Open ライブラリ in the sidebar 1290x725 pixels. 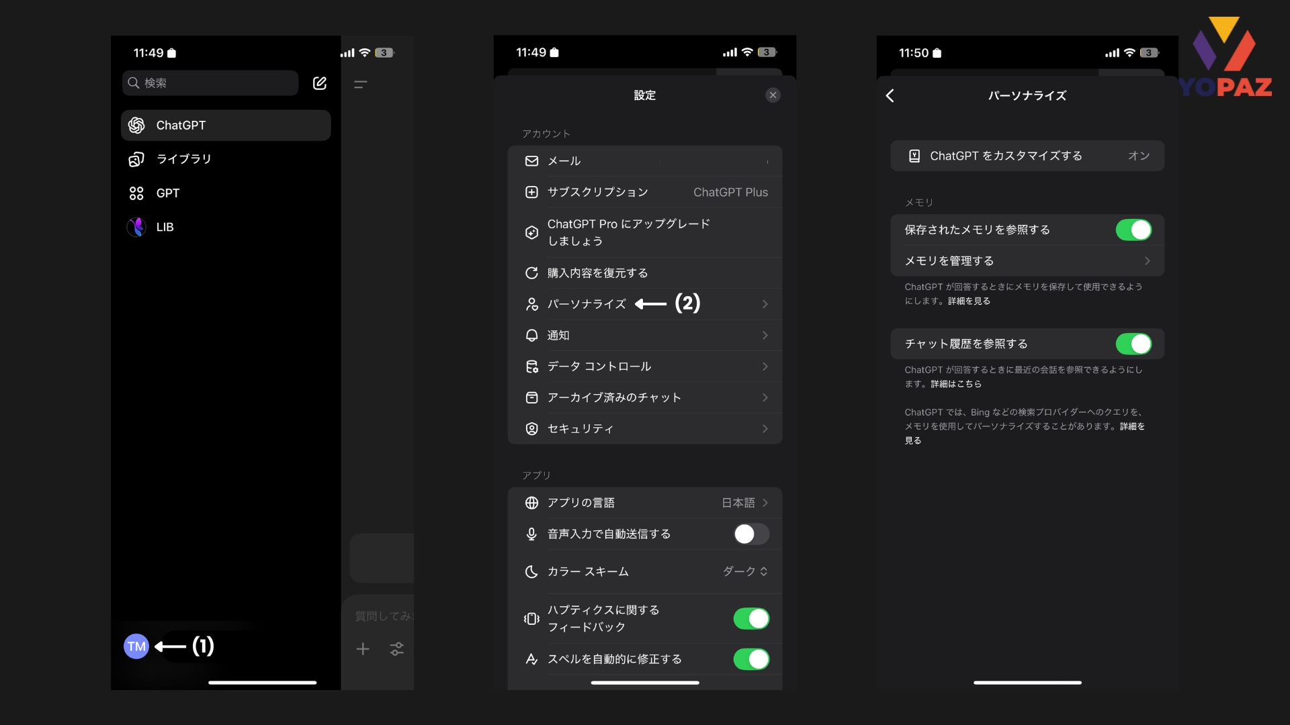[x=226, y=159]
